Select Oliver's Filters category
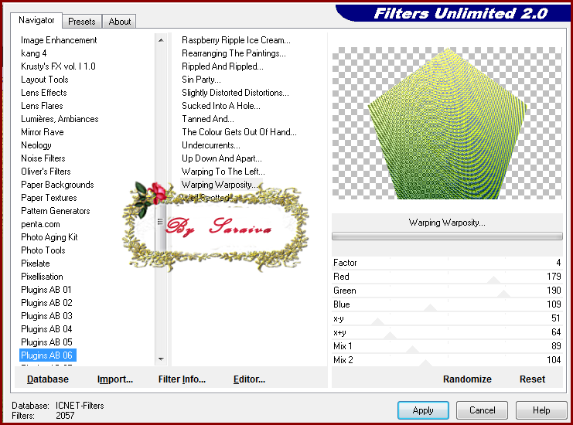The image size is (573, 425). [46, 172]
